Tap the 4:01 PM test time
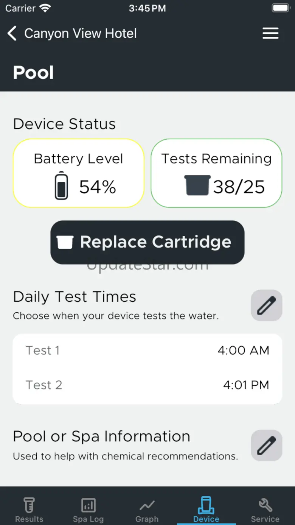This screenshot has height=525, width=295. point(246,385)
